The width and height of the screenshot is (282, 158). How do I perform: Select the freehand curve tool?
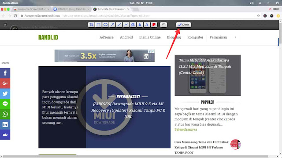pos(126,25)
